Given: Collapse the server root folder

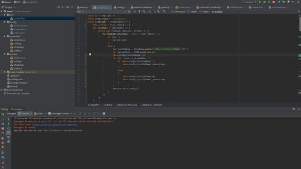Looking at the screenshot, I should click(1, 11).
